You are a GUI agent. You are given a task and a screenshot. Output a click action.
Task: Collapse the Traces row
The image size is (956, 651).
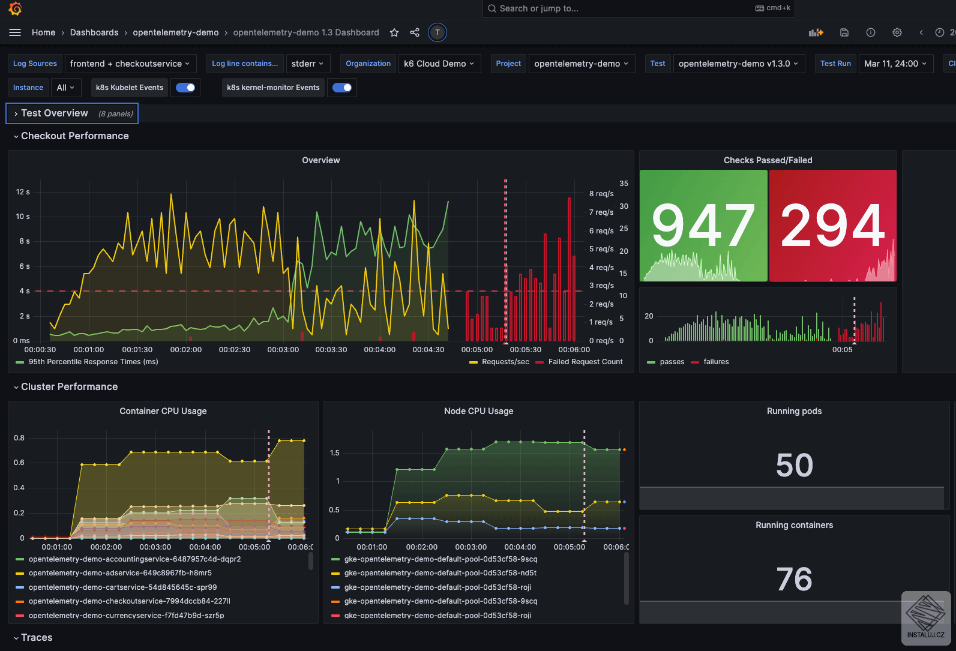coord(33,638)
